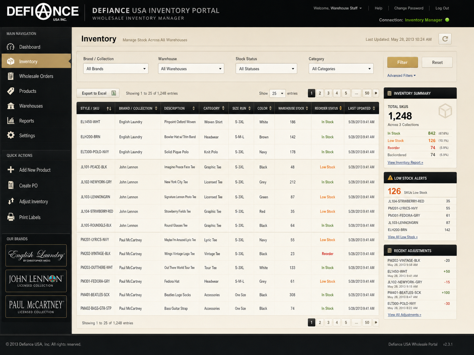Click the Add New Product plus icon

click(10, 170)
